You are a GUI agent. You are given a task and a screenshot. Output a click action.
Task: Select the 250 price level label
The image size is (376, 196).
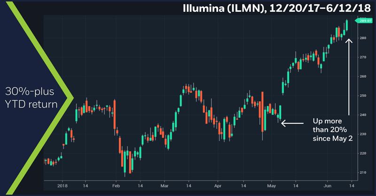(362, 96)
